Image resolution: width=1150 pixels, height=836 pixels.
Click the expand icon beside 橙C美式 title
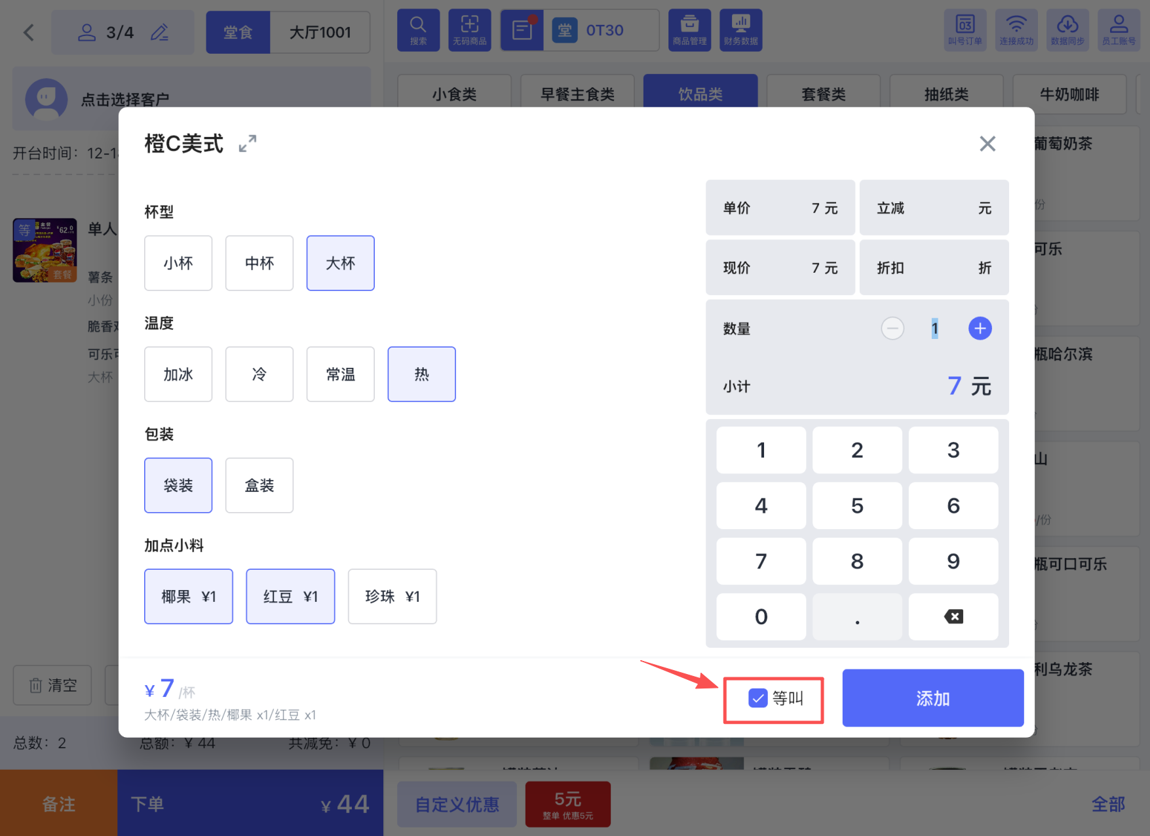click(247, 144)
